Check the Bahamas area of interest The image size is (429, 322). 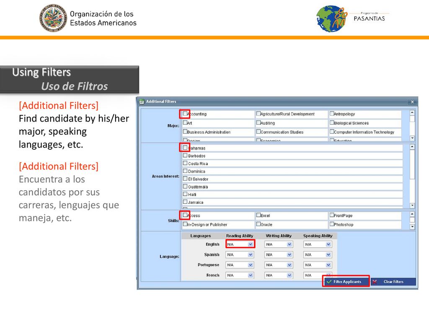click(185, 148)
